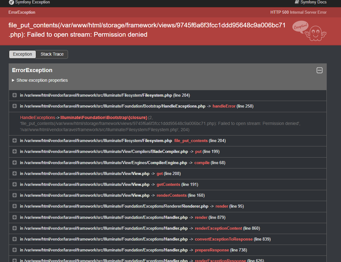Expand Show exception properties

click(x=40, y=80)
